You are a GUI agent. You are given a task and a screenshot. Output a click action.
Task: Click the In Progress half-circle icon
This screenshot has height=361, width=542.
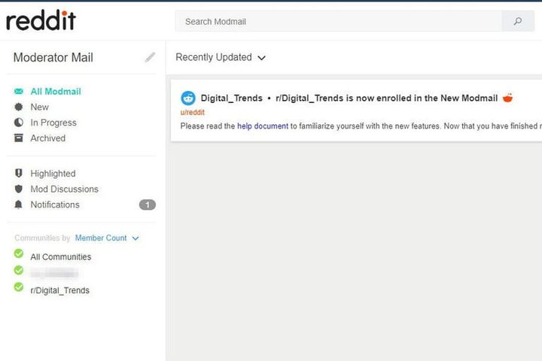[x=19, y=123]
